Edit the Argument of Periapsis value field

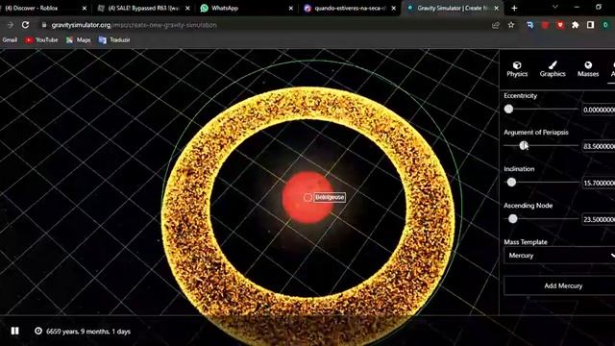(598, 146)
